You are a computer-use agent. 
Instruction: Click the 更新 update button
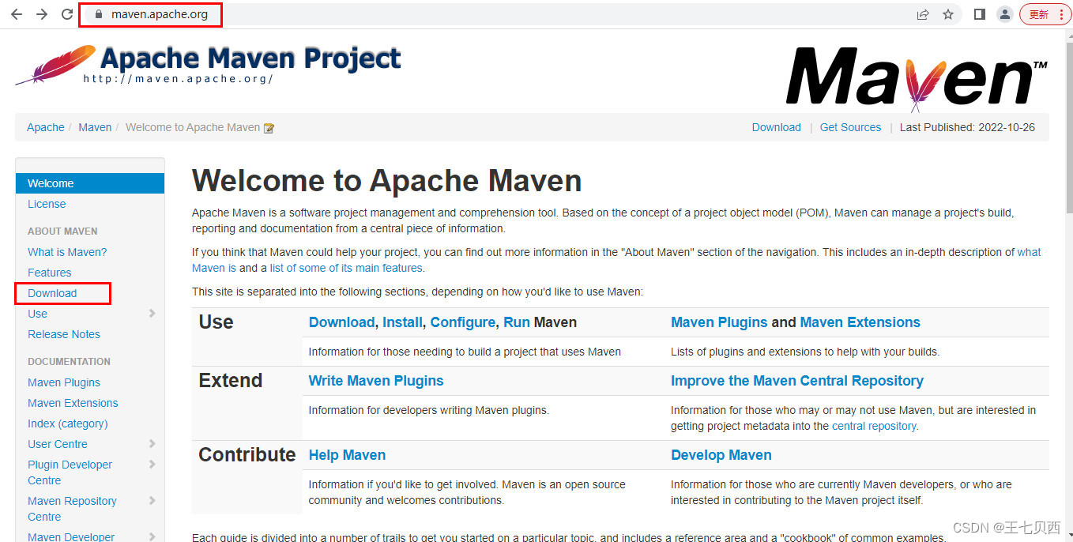1045,14
